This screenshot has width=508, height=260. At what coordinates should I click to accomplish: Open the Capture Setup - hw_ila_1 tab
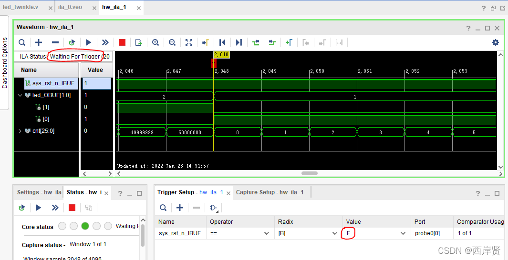tap(270, 192)
